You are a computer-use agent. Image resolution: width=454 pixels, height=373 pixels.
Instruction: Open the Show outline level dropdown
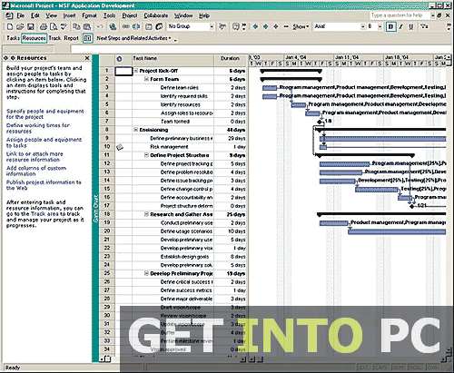pos(301,26)
